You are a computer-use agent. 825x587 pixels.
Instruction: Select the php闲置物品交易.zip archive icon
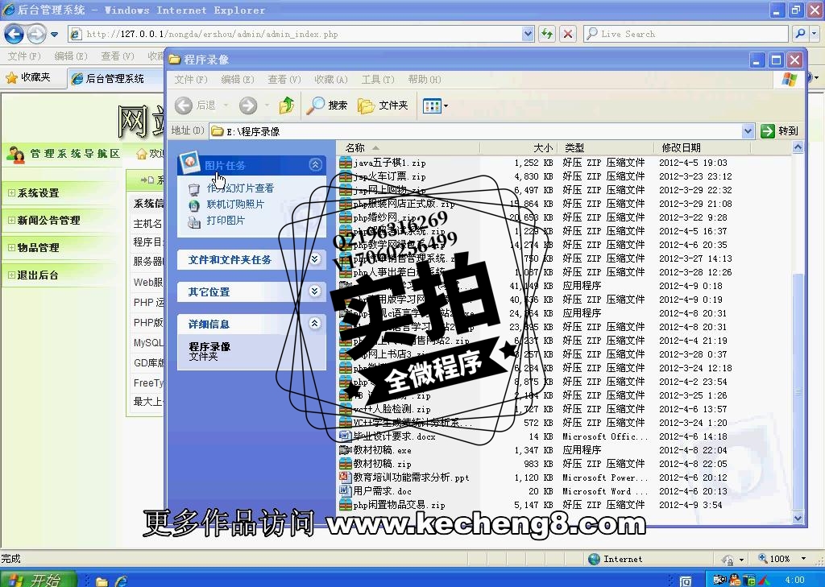point(345,504)
